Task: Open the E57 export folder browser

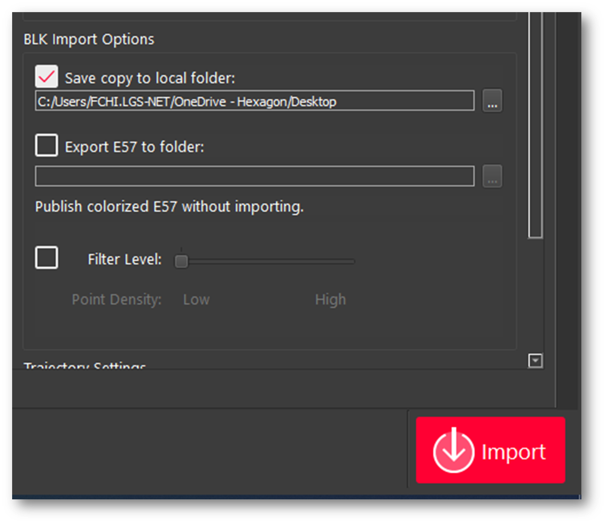Action: 492,176
